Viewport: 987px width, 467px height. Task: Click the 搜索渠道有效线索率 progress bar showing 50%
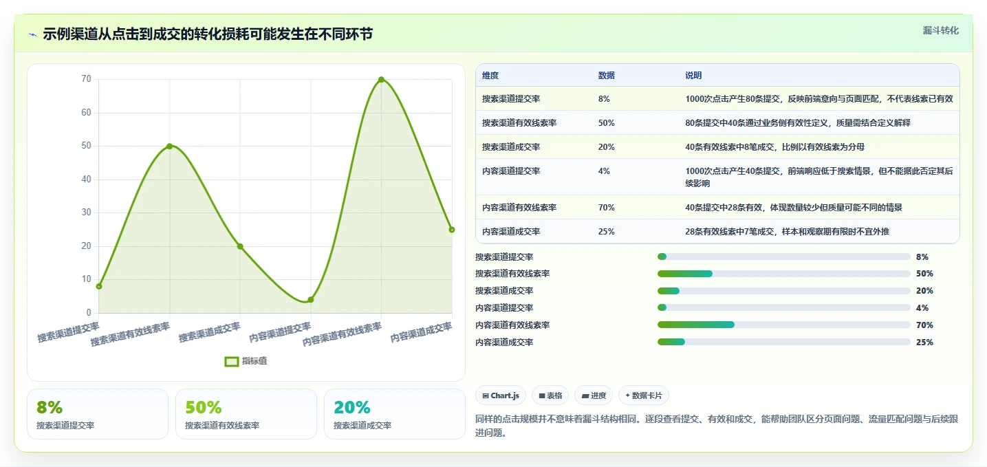784,274
